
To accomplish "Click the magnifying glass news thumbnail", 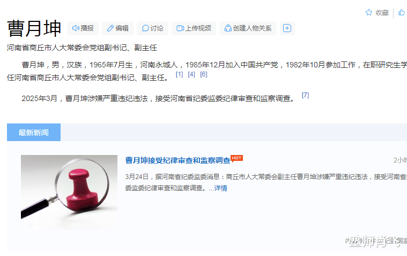I will pyautogui.click(x=69, y=192).
